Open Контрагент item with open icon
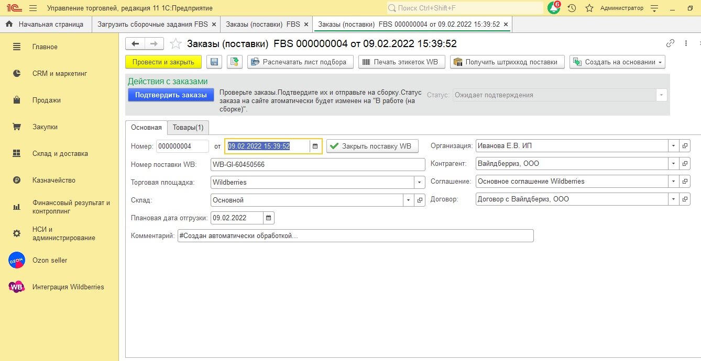 [685, 164]
